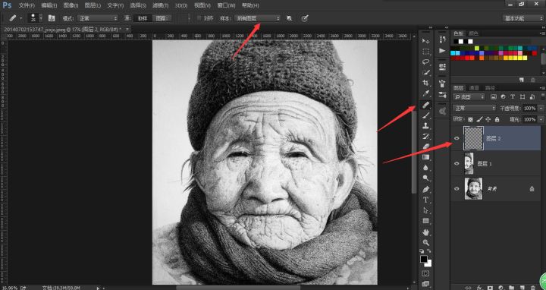Open layer filter 类型 dropdown
The width and height of the screenshot is (546, 290).
pos(469,97)
